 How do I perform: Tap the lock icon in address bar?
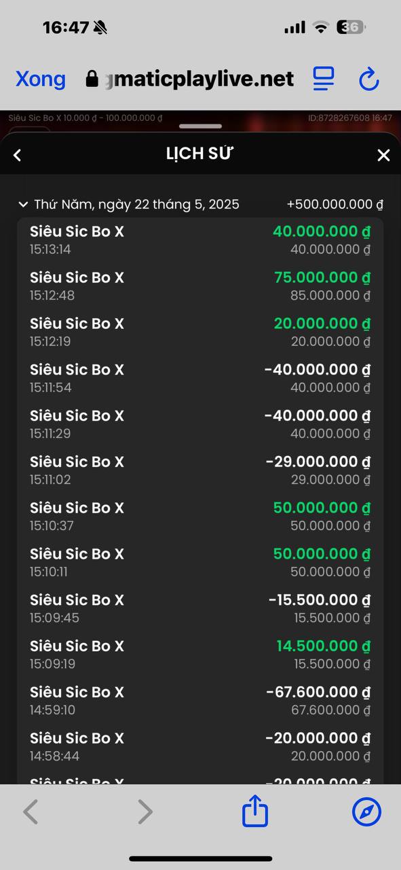pos(92,80)
